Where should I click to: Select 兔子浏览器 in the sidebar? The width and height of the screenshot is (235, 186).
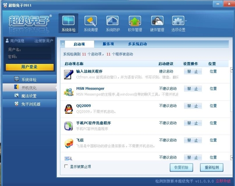pyautogui.click(x=29, y=104)
